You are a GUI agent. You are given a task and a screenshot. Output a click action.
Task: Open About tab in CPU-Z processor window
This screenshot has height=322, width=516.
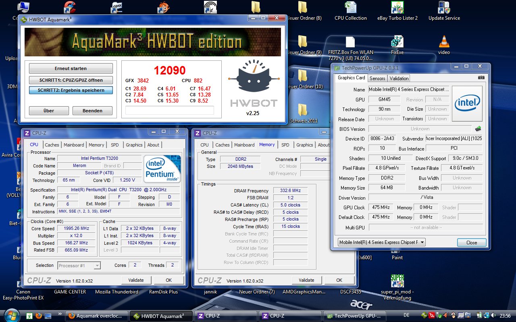(x=153, y=145)
